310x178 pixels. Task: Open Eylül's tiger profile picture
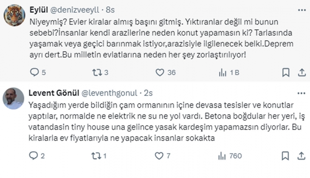[14, 15]
